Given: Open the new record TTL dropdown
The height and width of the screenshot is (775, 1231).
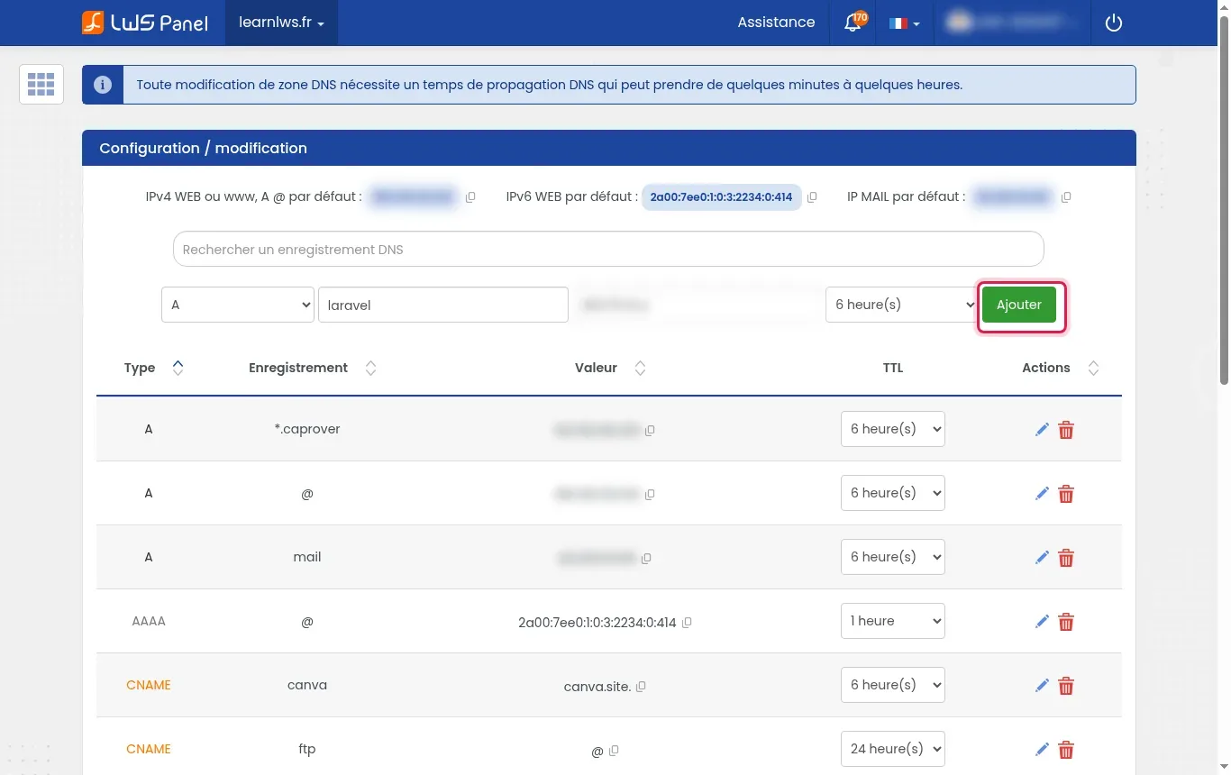Looking at the screenshot, I should [x=901, y=305].
